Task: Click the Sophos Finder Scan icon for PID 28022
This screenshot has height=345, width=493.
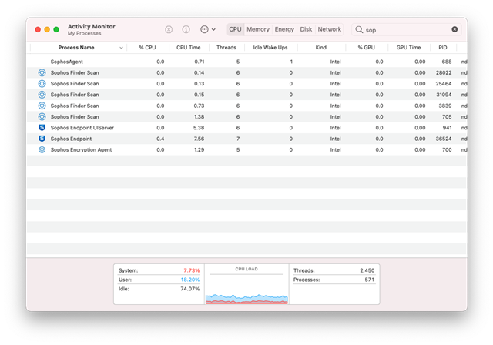Action: coord(42,72)
